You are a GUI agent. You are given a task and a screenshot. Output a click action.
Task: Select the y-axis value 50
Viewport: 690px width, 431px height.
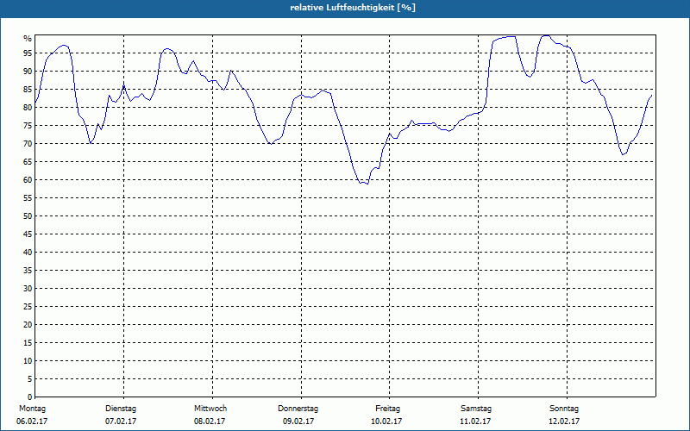pos(28,216)
